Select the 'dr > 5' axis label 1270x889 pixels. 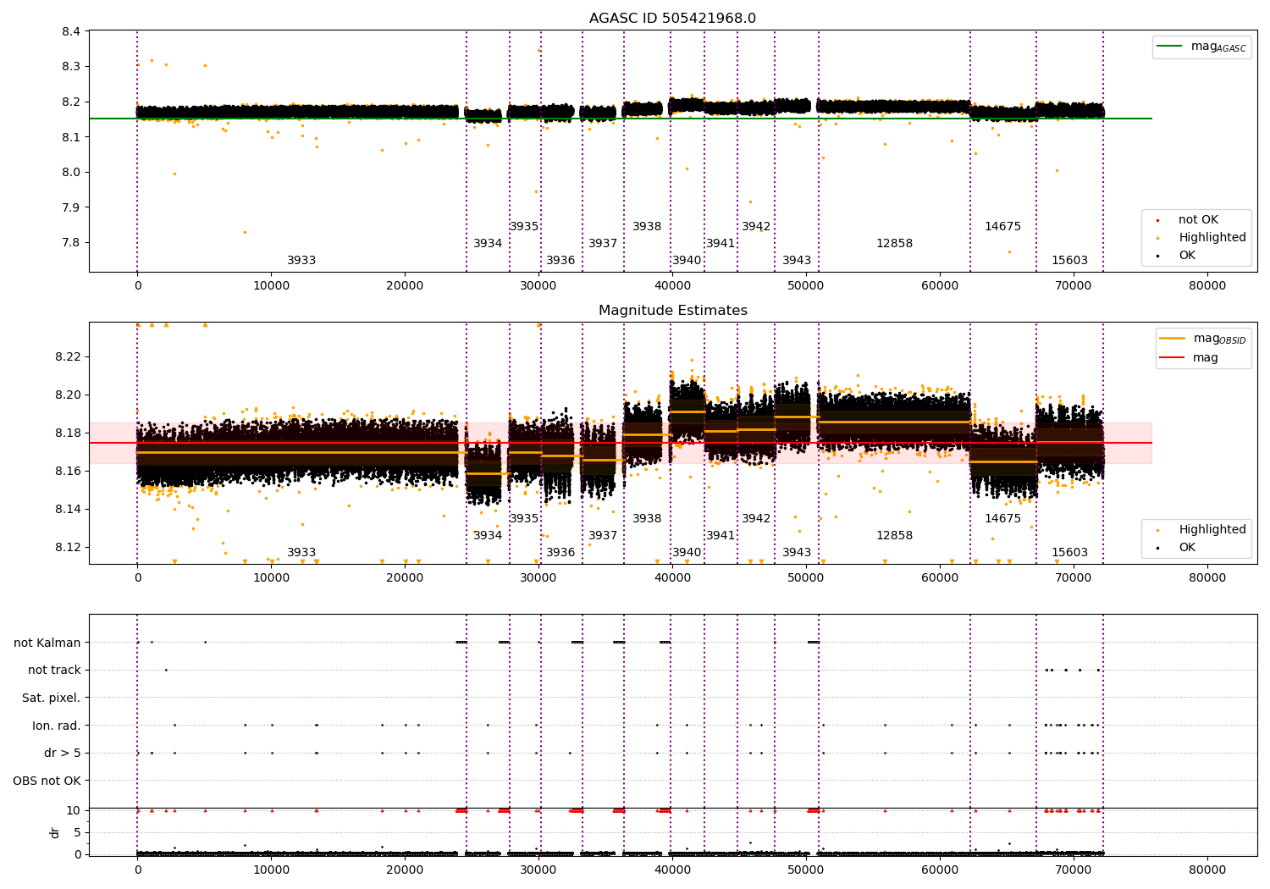click(x=63, y=753)
